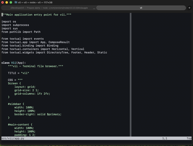Click the 'layout: grid;' line
The height and width of the screenshot is (146, 193).
tap(25, 87)
